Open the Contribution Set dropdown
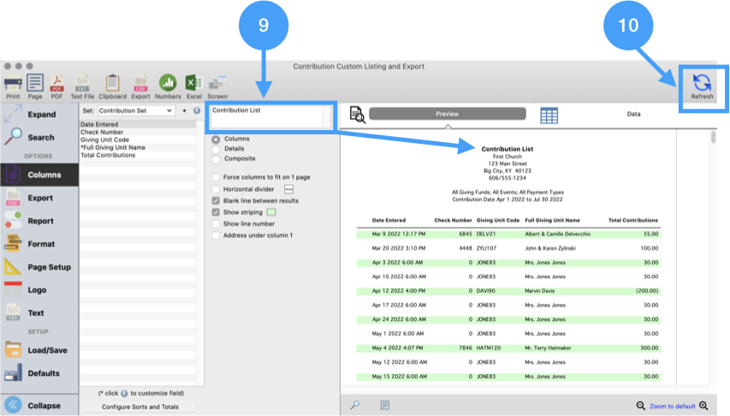 pos(135,110)
